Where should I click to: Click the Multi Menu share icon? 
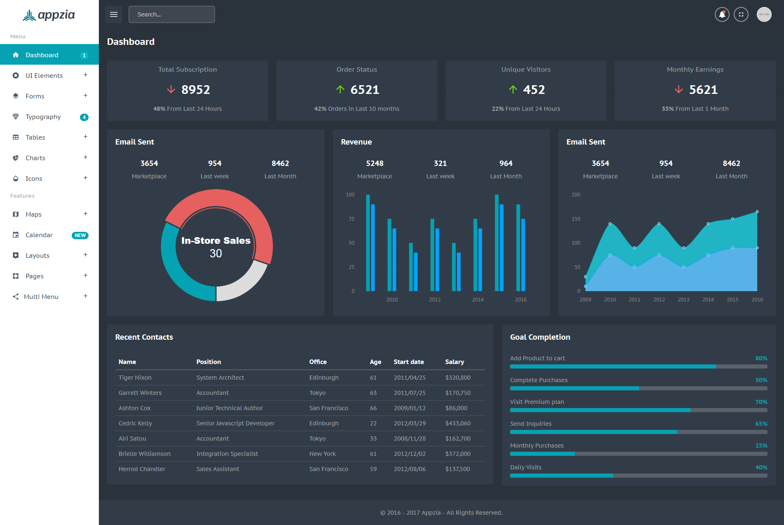point(16,296)
